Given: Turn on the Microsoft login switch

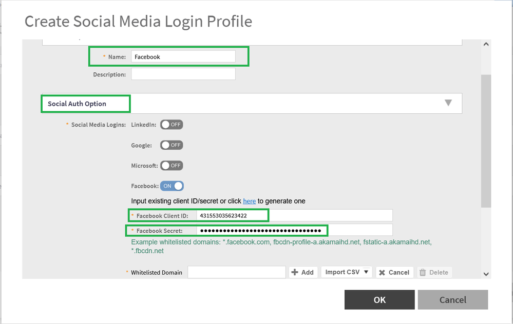Looking at the screenshot, I should point(172,166).
